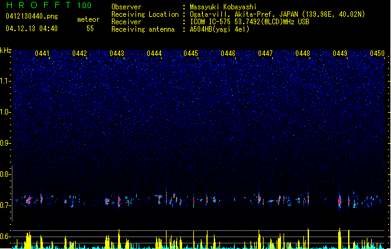
Task: Click the 0444 time marker
Action: [x=154, y=54]
